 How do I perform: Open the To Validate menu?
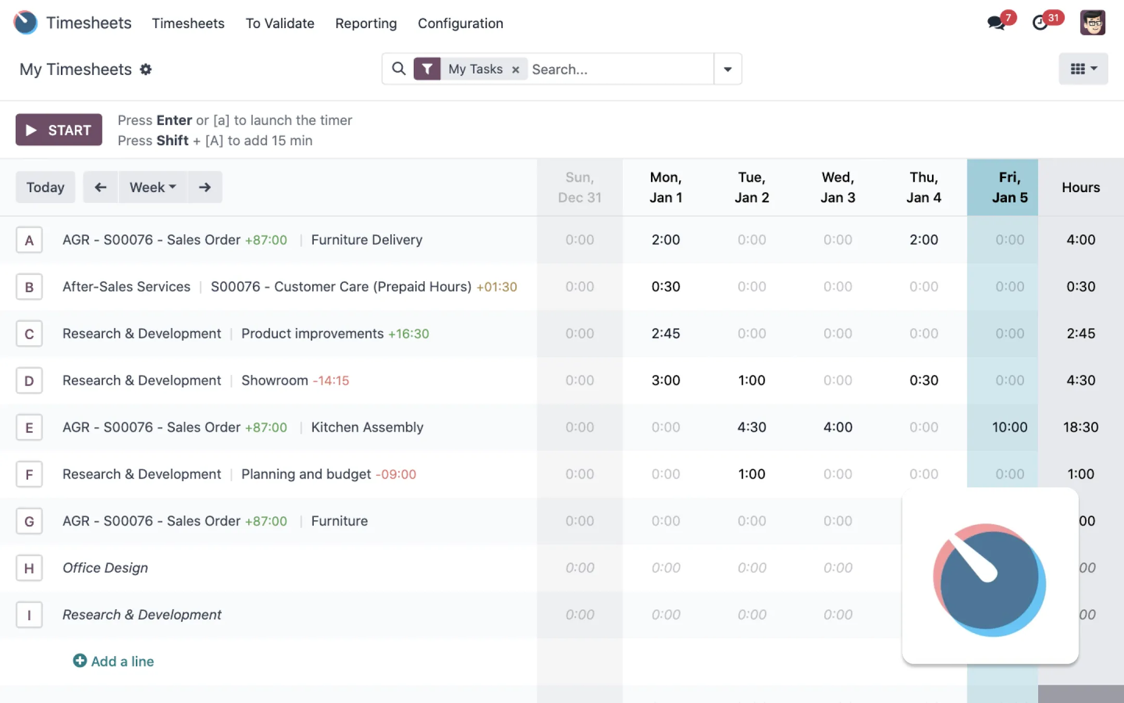pos(280,23)
